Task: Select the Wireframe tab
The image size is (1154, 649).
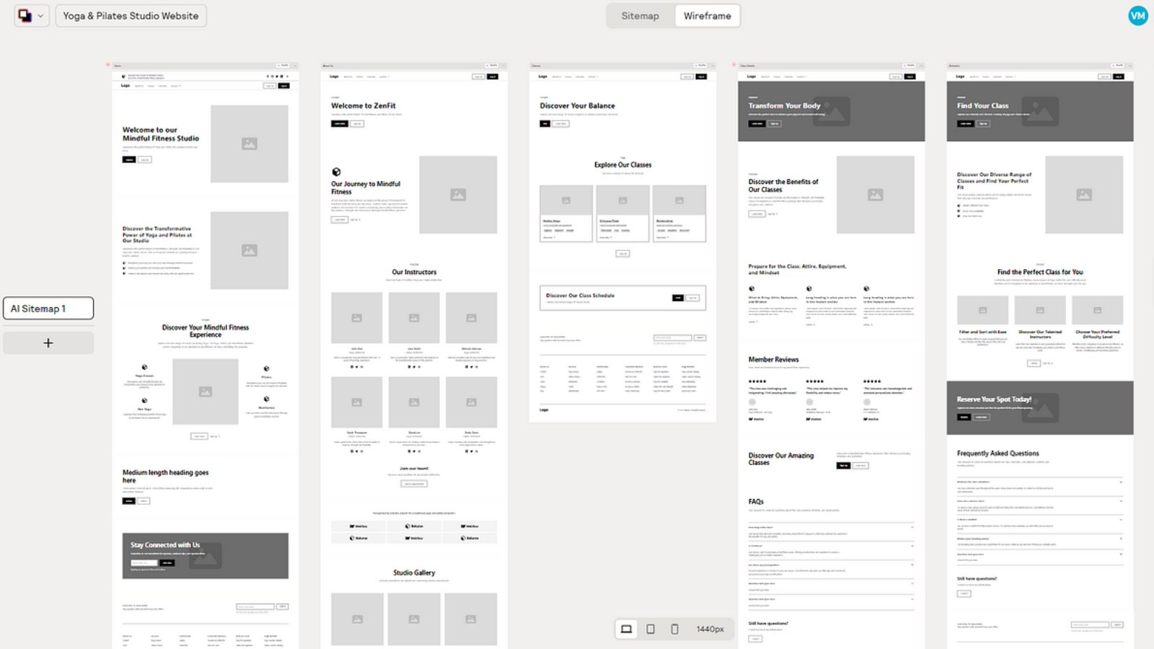Action: click(x=707, y=16)
